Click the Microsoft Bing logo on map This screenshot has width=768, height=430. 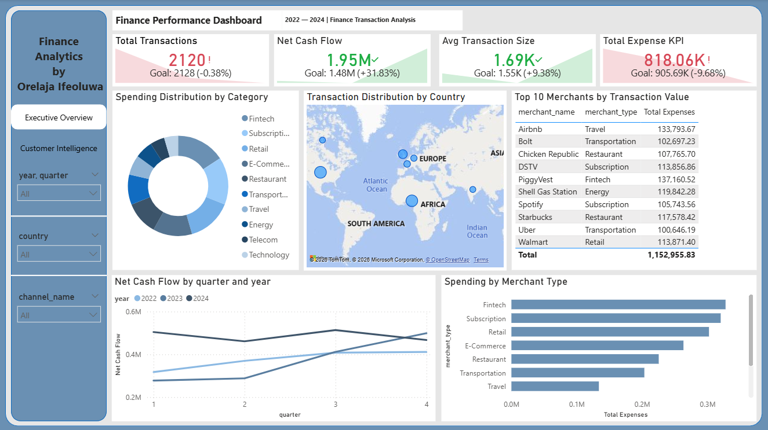[x=312, y=258]
